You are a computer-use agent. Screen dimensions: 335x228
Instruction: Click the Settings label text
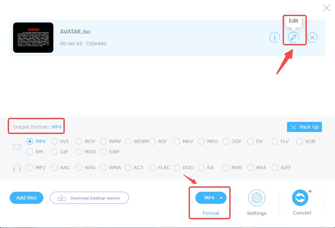[x=256, y=213]
